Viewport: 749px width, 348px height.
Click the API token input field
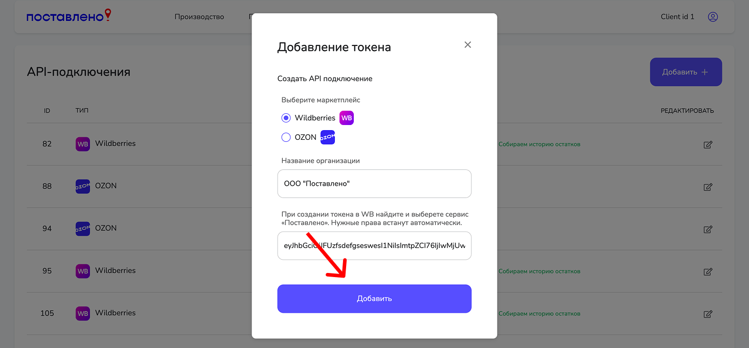coord(374,245)
